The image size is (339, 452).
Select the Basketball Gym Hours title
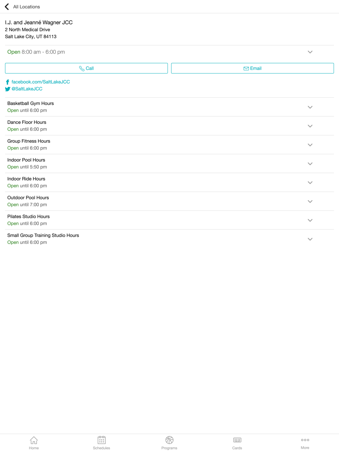(x=31, y=103)
